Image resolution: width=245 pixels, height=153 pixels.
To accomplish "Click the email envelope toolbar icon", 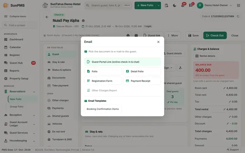I will 136,35.
